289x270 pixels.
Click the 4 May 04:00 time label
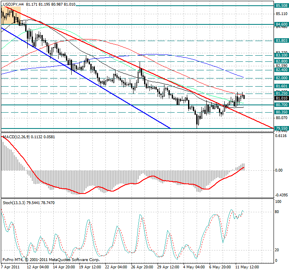194,267
